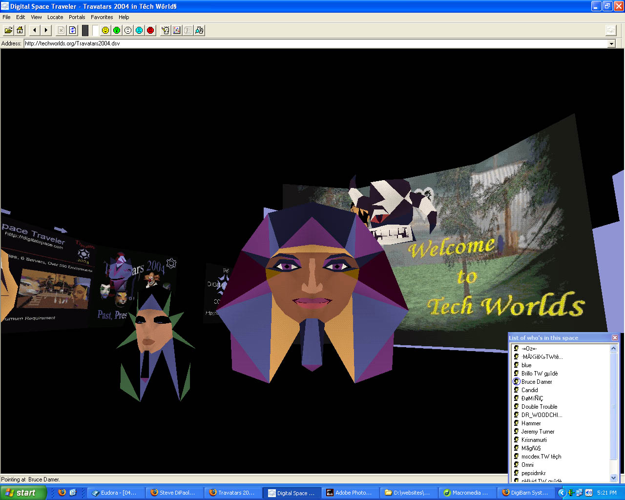Select Hammer in the user list
Image resolution: width=625 pixels, height=500 pixels.
pos(531,423)
